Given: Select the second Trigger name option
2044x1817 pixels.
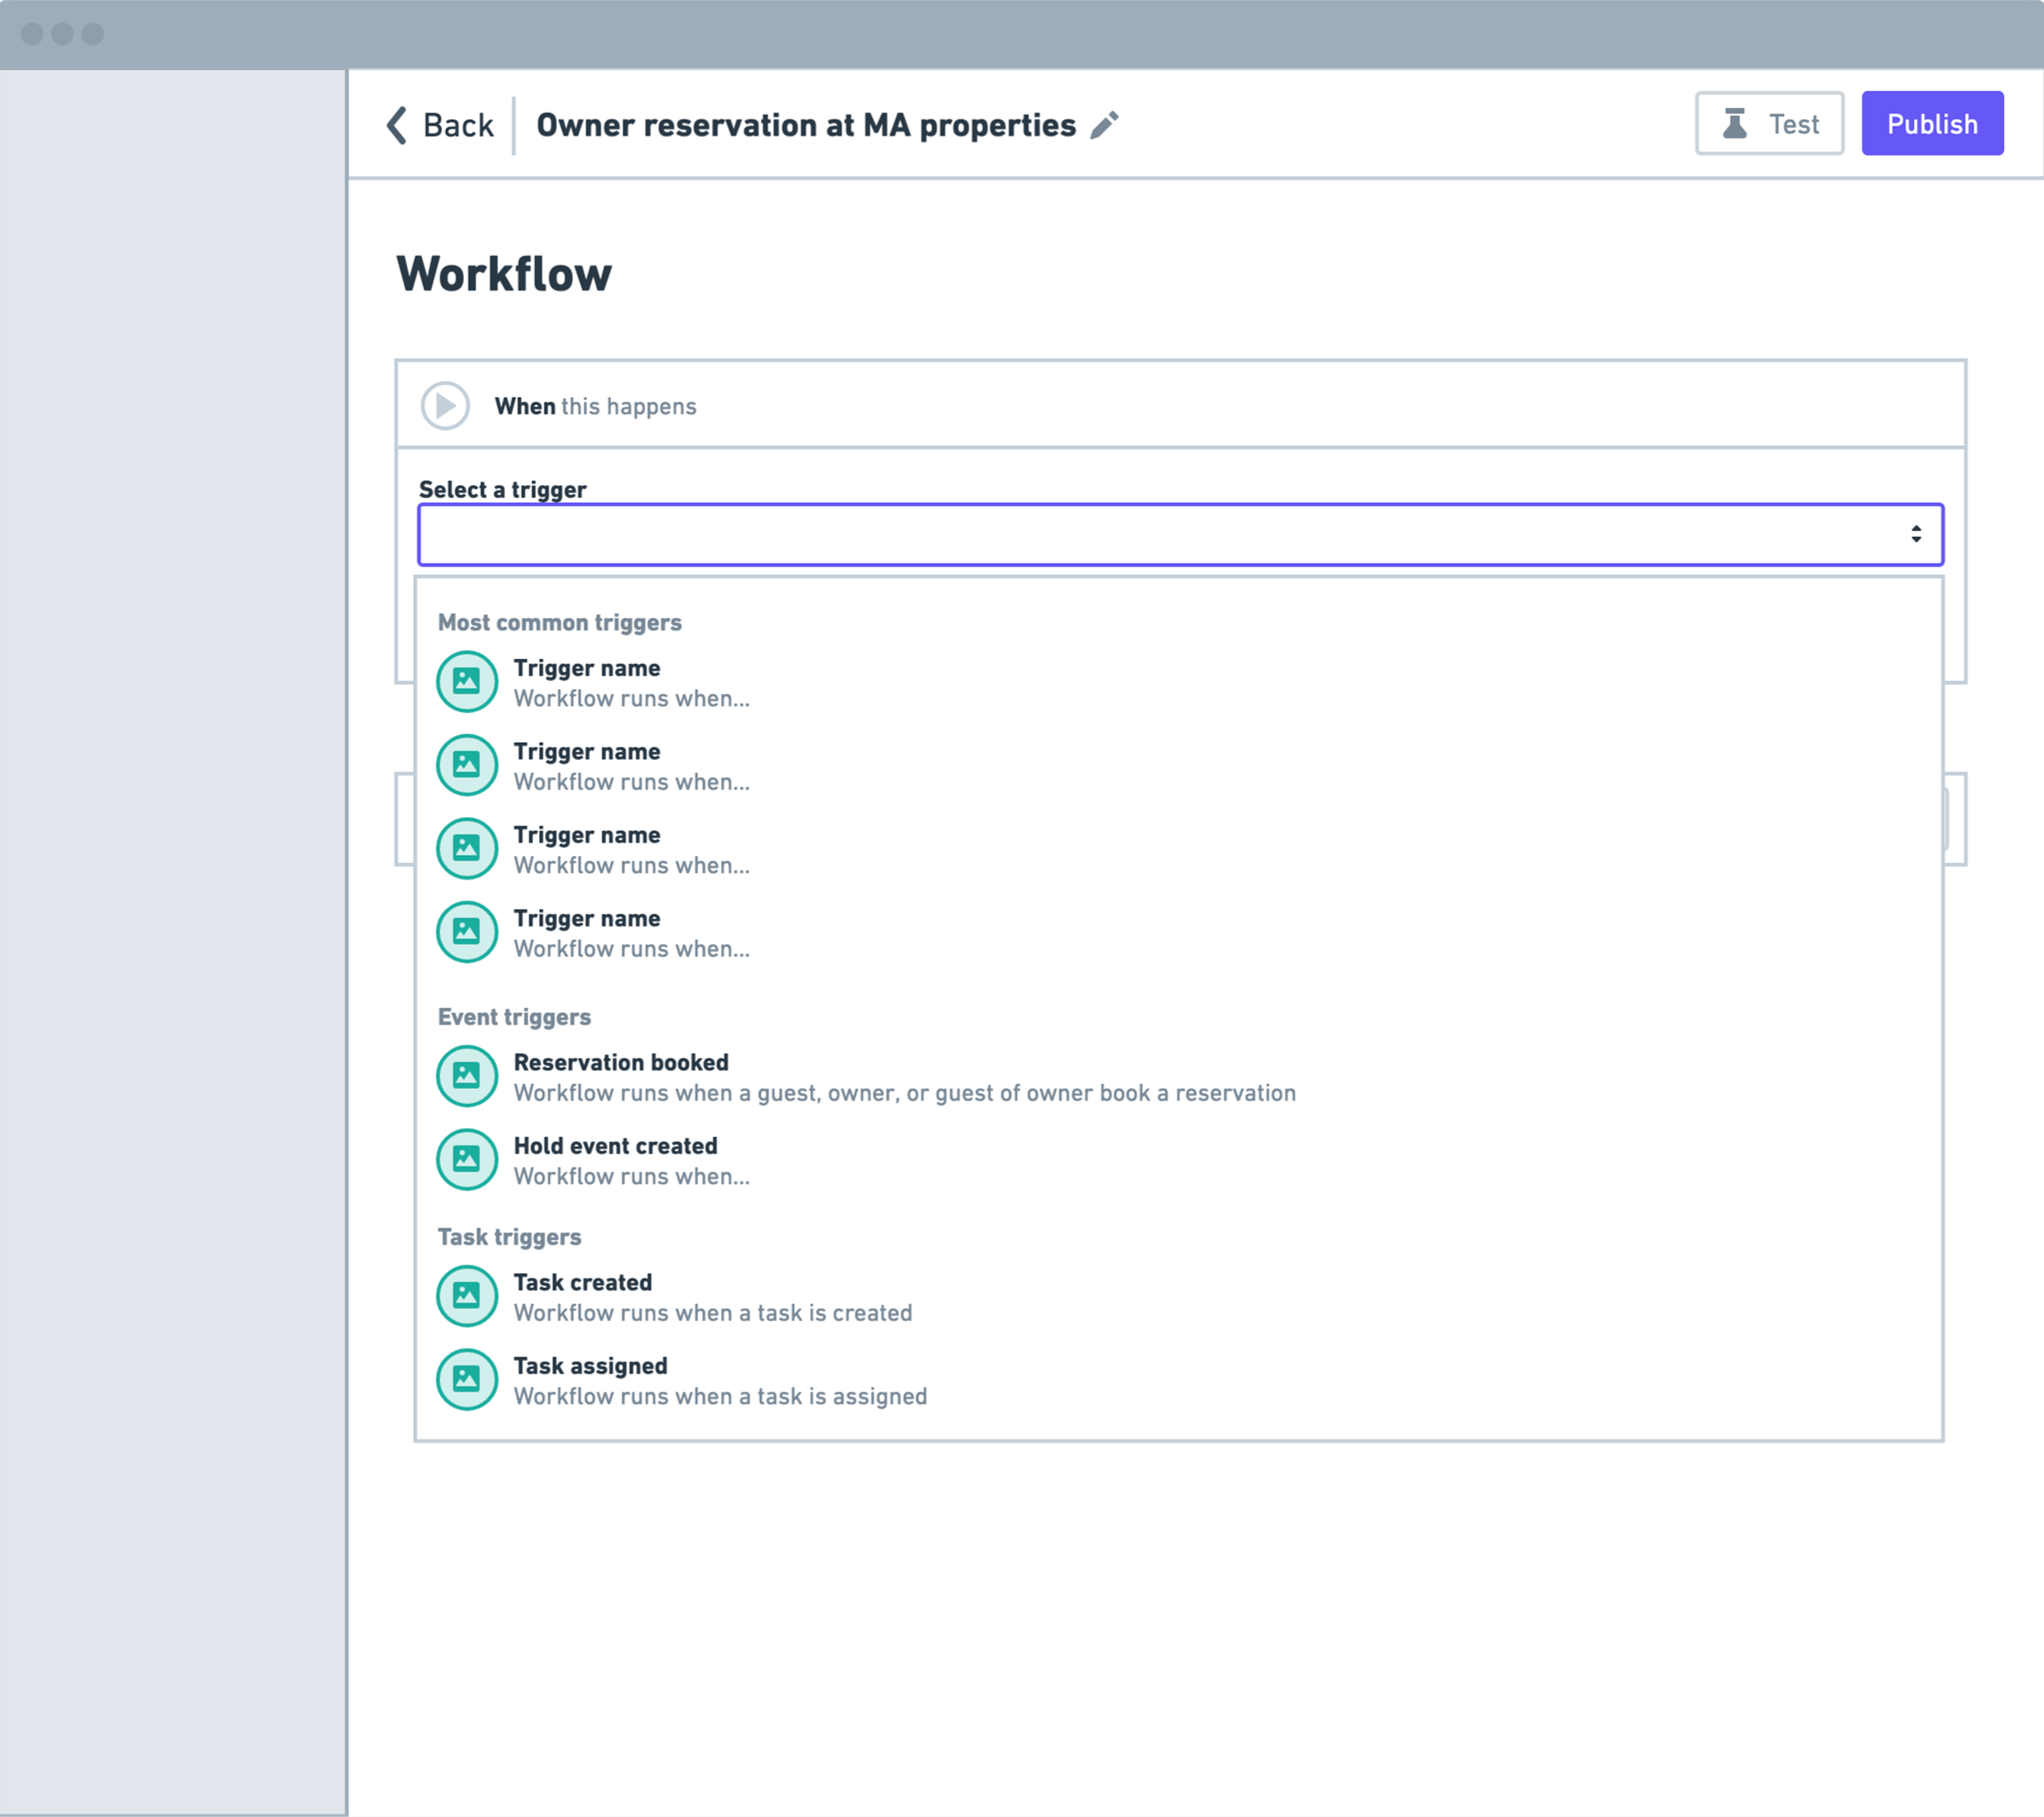Looking at the screenshot, I should 587,752.
